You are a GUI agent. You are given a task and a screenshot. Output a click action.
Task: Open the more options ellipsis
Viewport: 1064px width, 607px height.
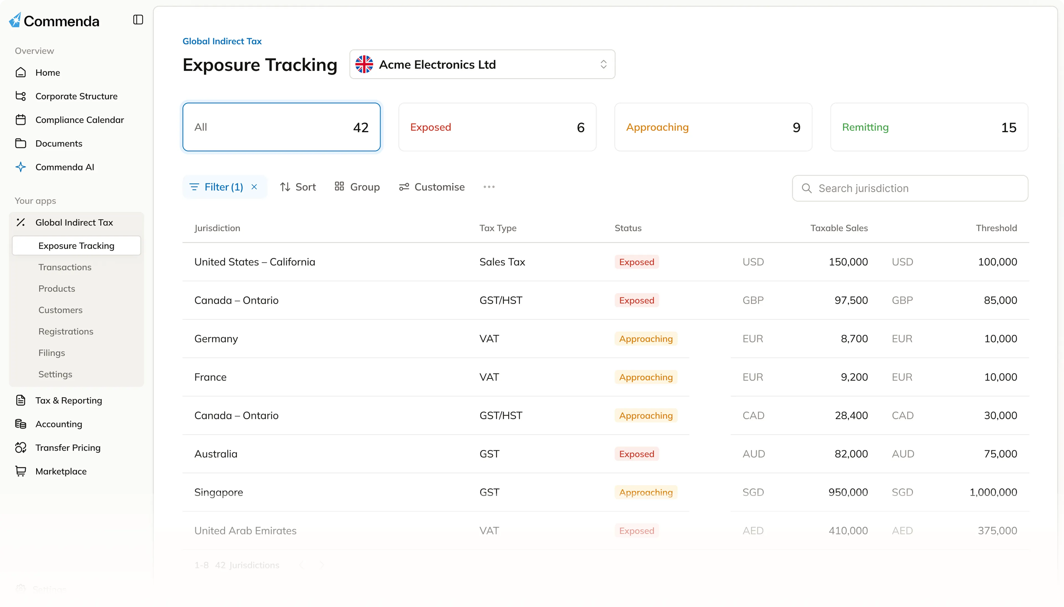(489, 187)
